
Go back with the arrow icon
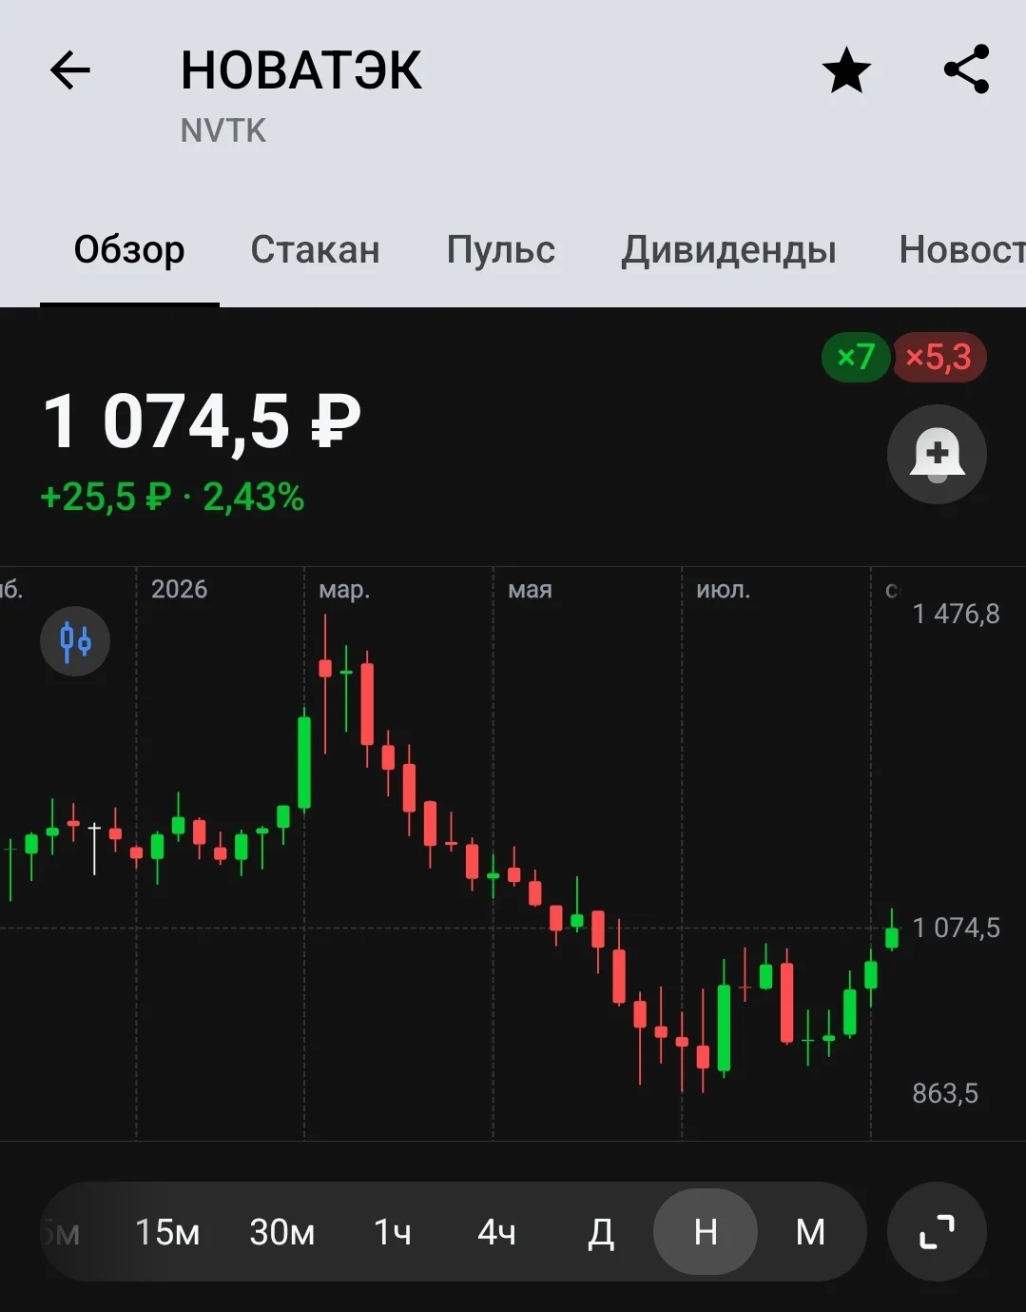tap(69, 70)
